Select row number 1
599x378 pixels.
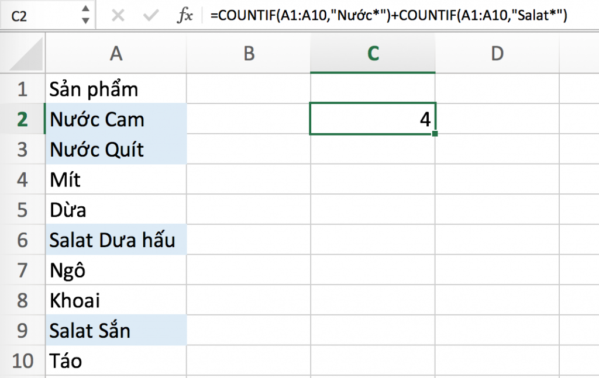pyautogui.click(x=22, y=89)
